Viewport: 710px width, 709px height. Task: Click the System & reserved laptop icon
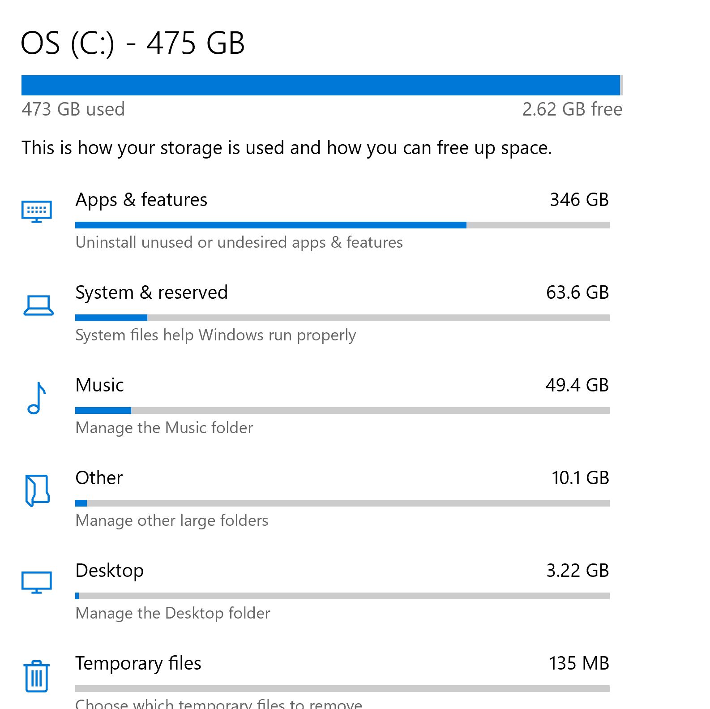click(38, 305)
